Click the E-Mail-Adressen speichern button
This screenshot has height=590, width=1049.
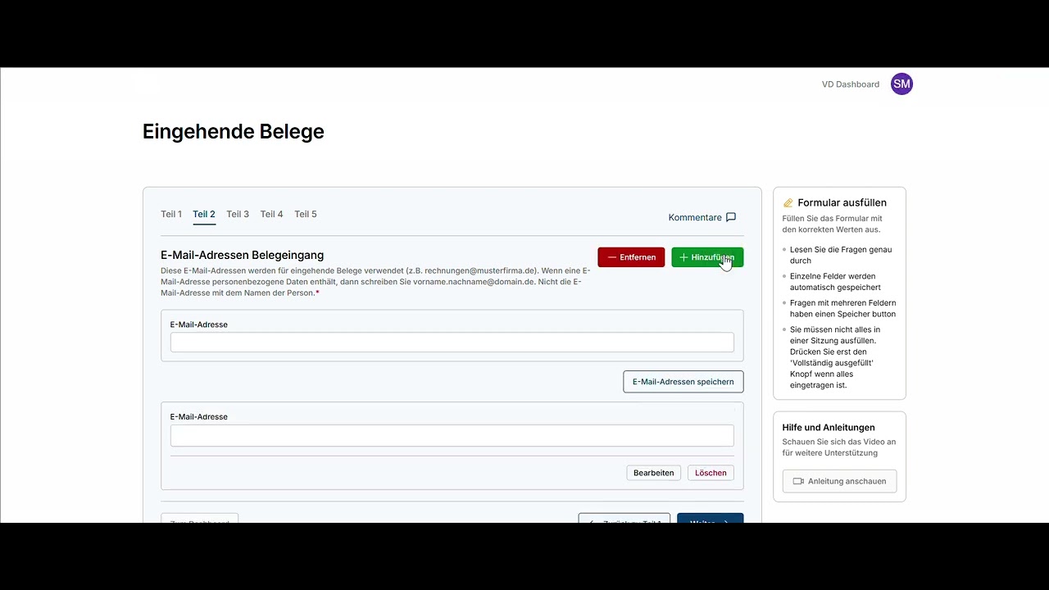pos(683,382)
